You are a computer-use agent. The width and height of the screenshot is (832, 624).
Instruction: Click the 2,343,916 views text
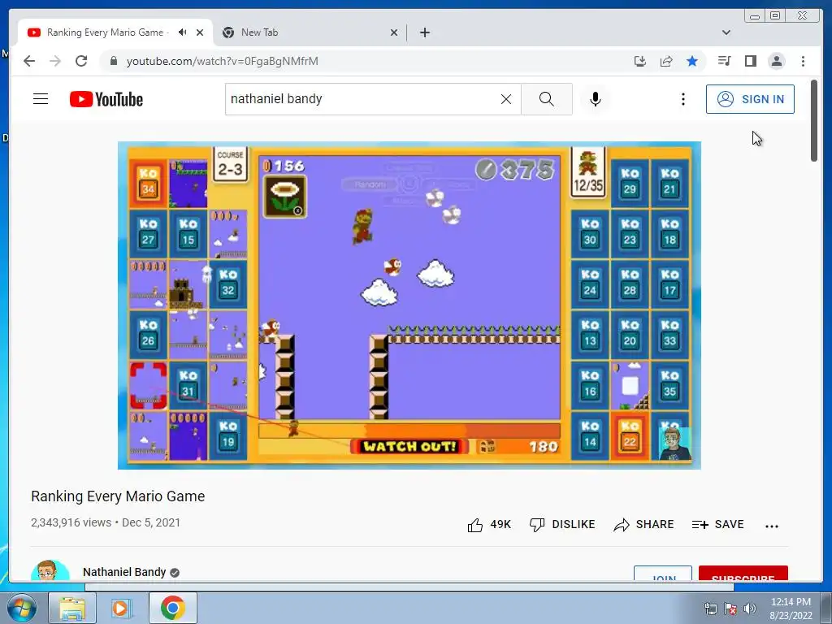[x=71, y=522]
